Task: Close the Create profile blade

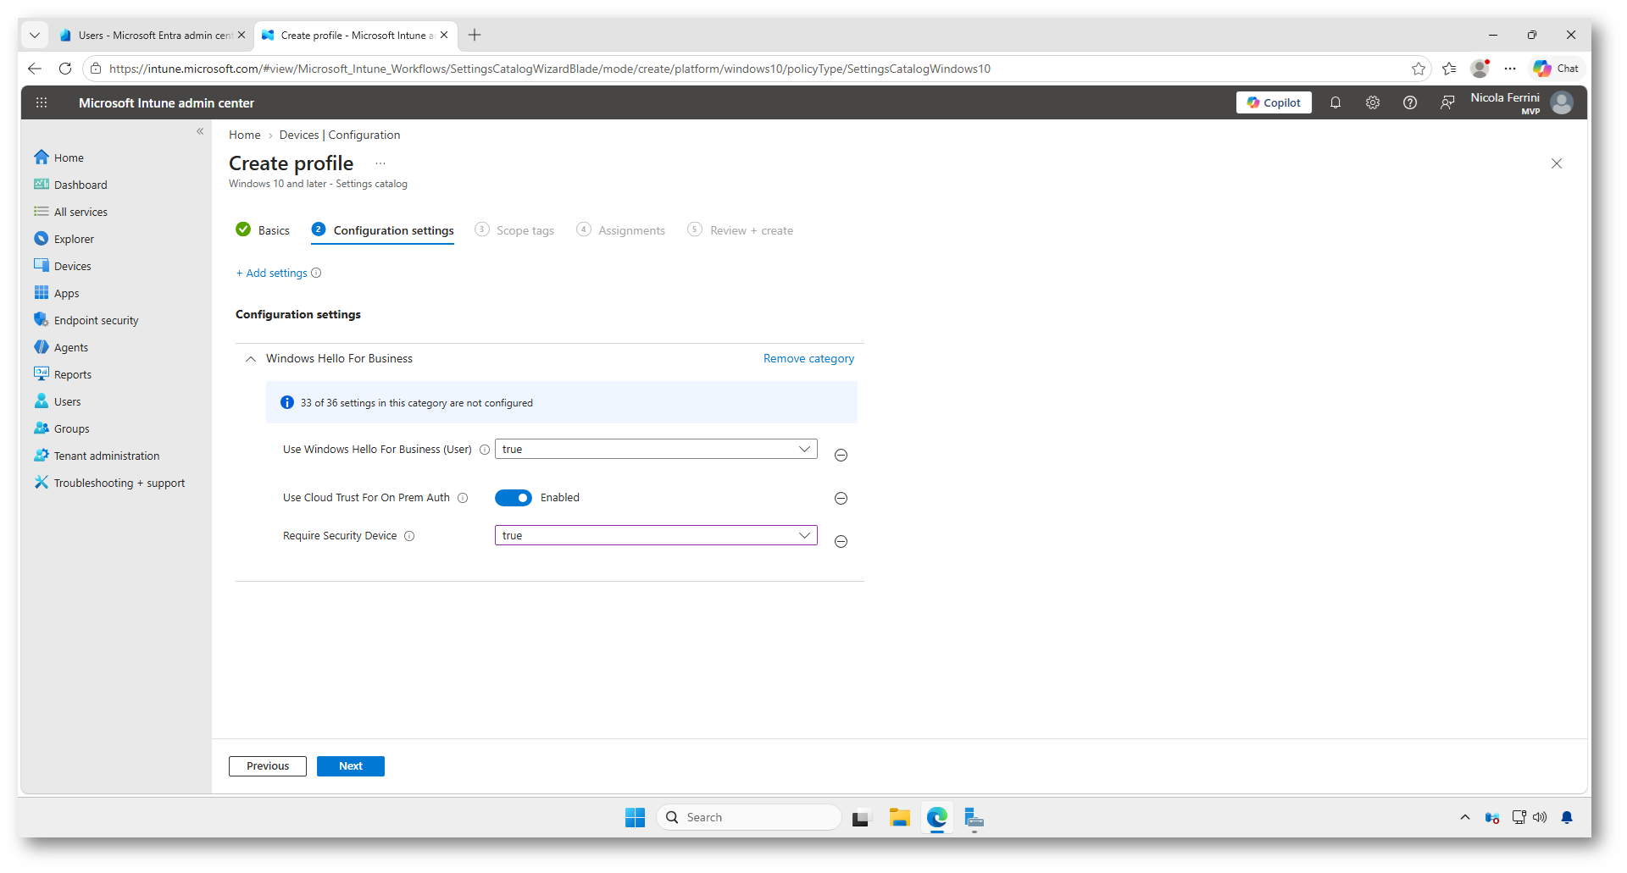Action: [1557, 163]
